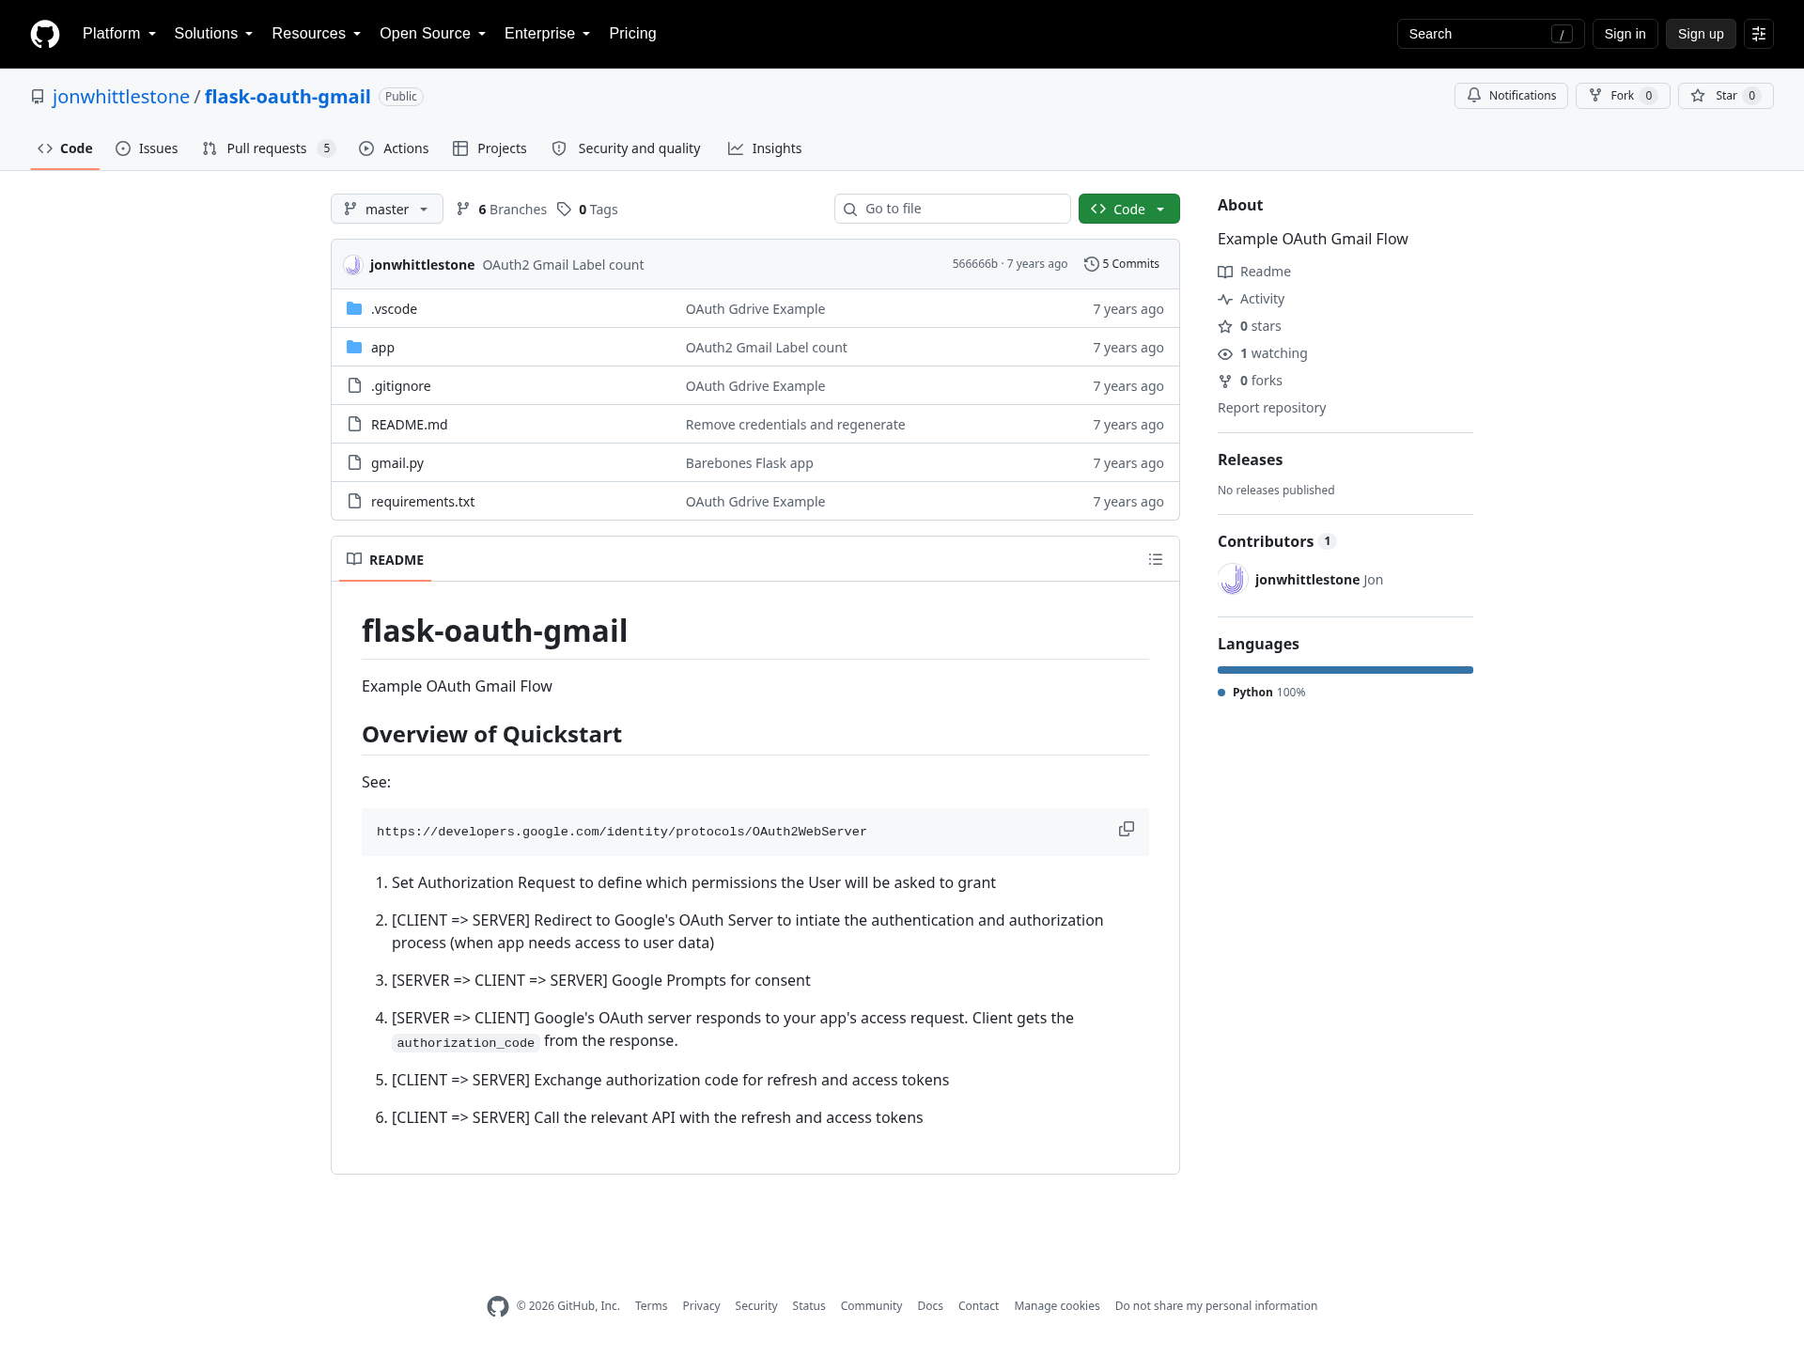Open the master branch selector
This screenshot has height=1356, width=1804.
click(x=386, y=209)
